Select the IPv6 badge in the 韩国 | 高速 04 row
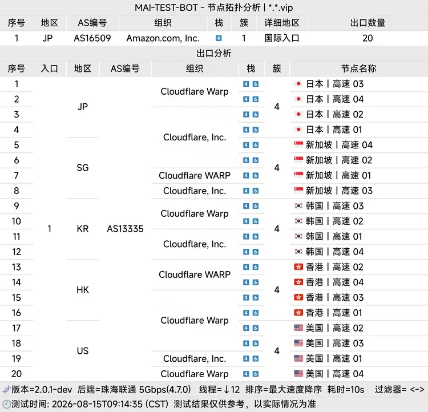Image resolution: width=428 pixels, height=412 pixels. [256, 252]
